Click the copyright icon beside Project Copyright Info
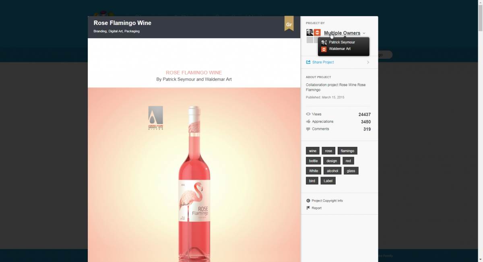Image resolution: width=483 pixels, height=262 pixels. point(308,201)
